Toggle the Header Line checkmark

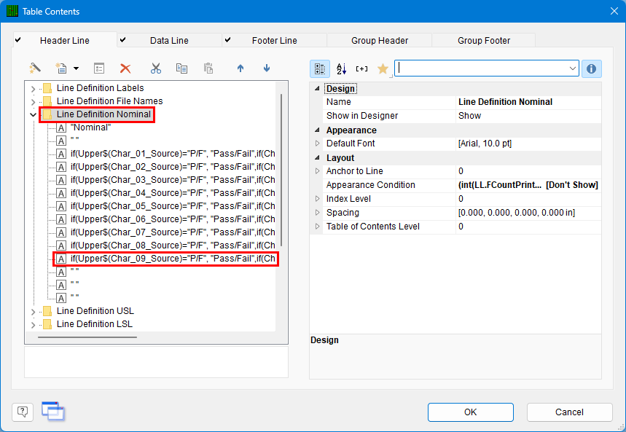(x=18, y=40)
